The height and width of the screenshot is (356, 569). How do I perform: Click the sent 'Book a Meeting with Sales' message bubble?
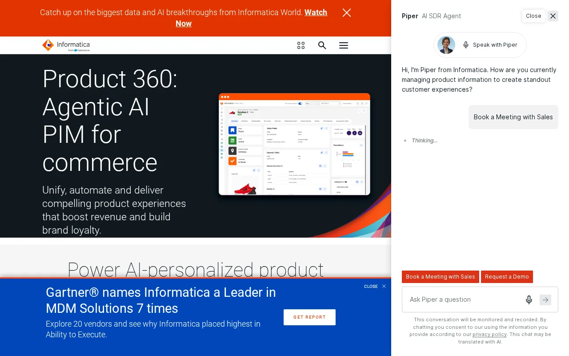513,117
